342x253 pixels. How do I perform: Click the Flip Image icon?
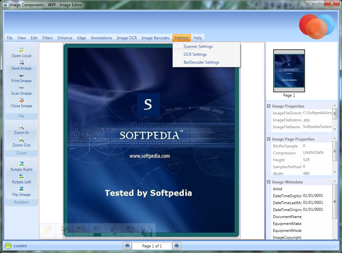tap(21, 189)
